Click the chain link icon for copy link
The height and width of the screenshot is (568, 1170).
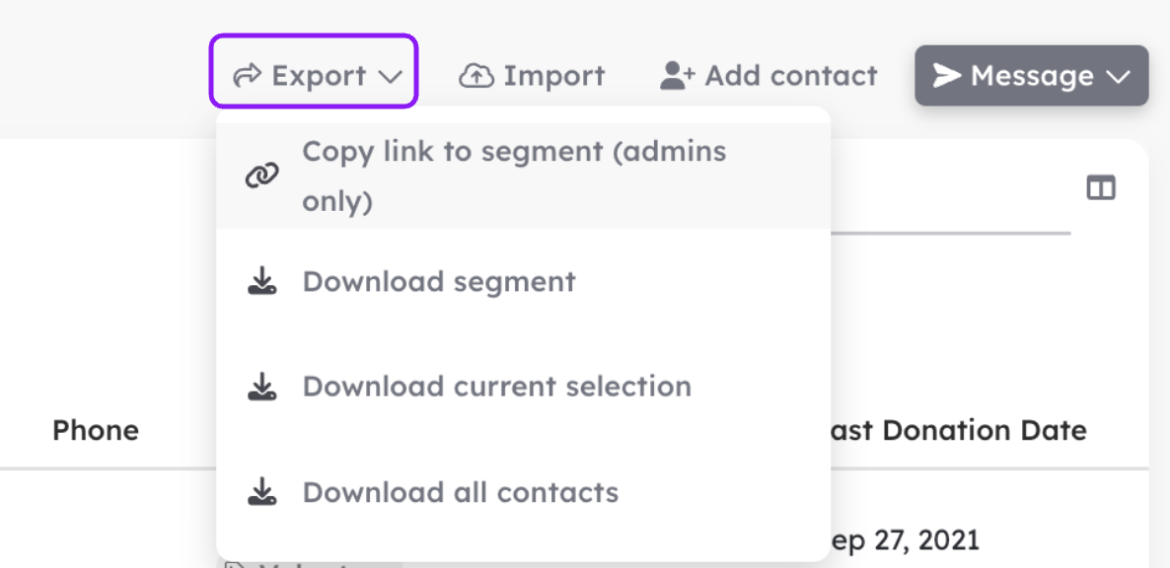click(x=261, y=176)
